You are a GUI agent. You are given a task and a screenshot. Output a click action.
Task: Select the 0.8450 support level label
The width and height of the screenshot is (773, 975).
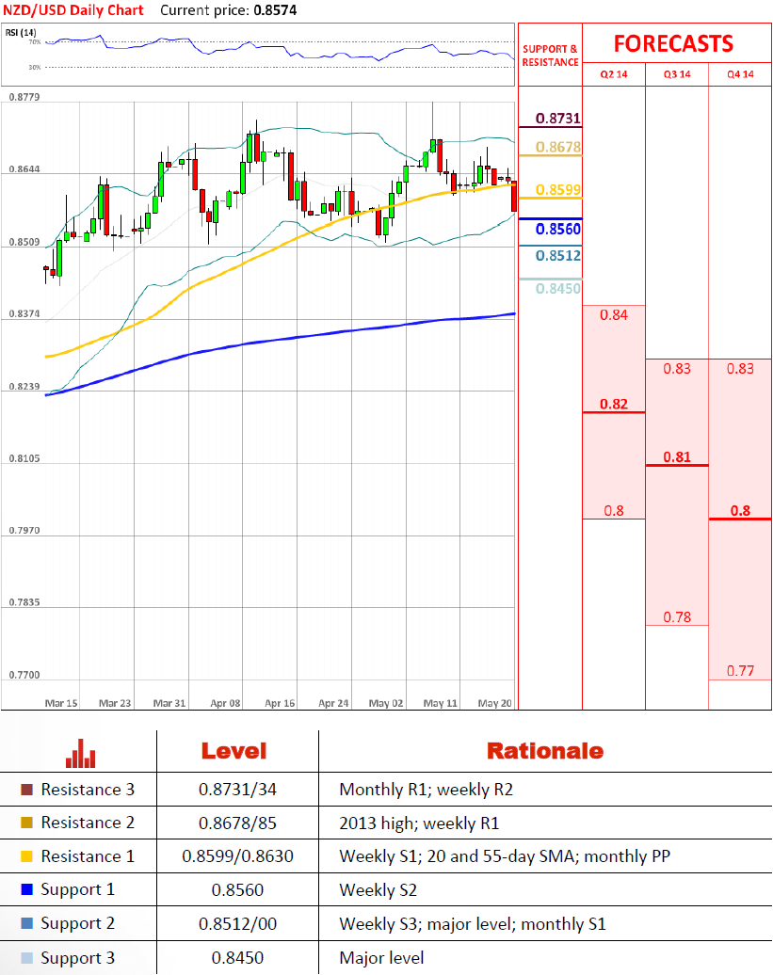(557, 289)
